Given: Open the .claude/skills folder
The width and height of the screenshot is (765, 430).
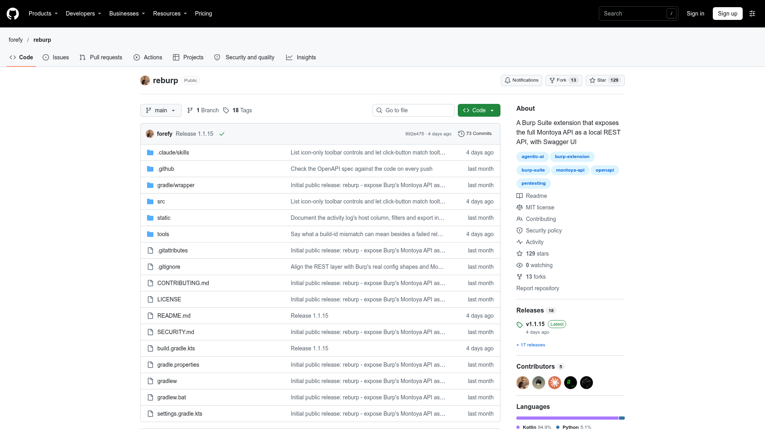Looking at the screenshot, I should 173,152.
